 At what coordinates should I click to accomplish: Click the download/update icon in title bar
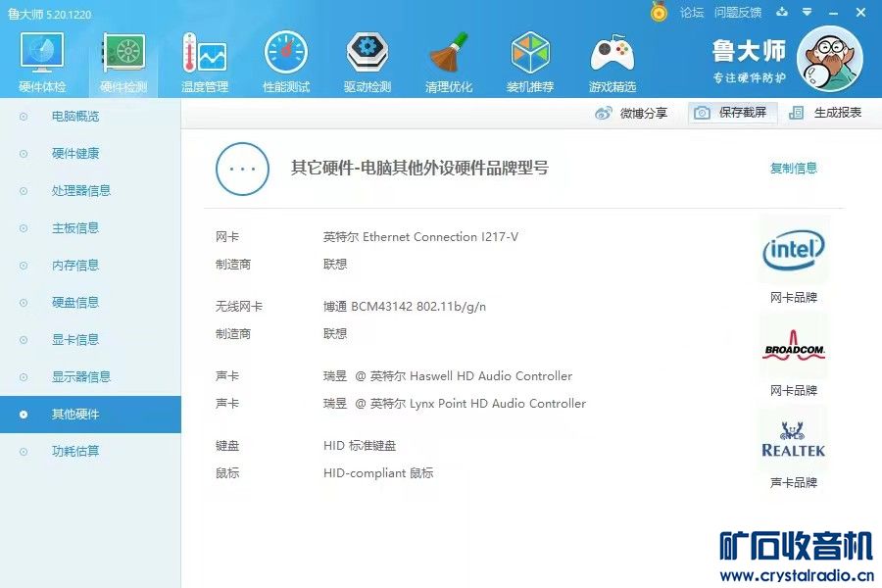782,12
